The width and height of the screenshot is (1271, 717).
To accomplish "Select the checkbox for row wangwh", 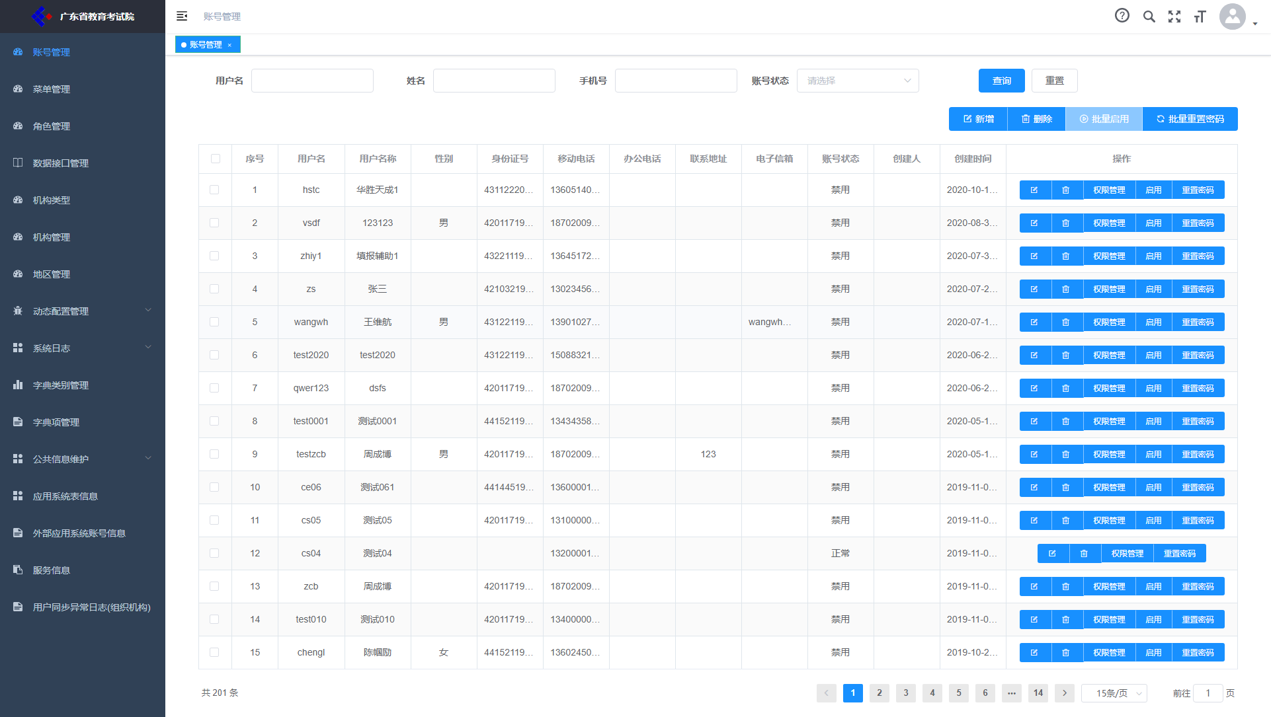I will [x=214, y=322].
